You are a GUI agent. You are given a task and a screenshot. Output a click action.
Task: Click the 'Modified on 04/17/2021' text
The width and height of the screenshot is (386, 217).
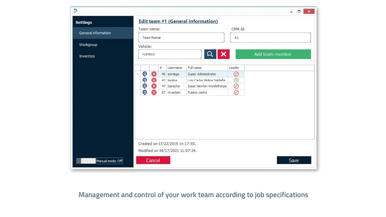[x=168, y=151]
